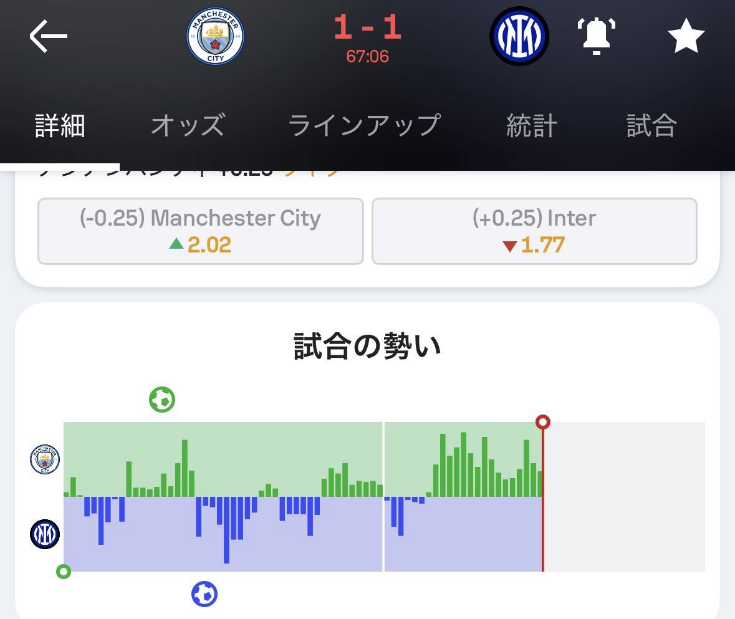The height and width of the screenshot is (619, 735).
Task: Go to the 統計 tab
Action: tap(532, 125)
